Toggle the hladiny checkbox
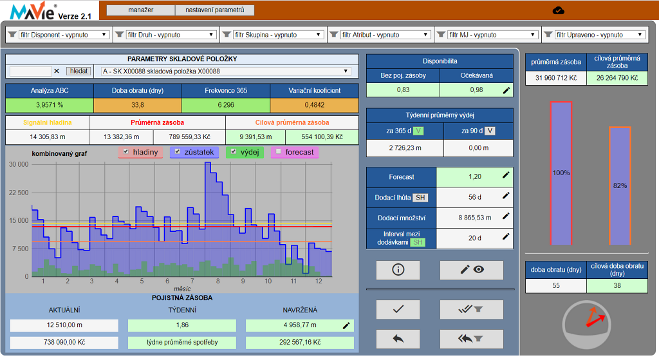The height and width of the screenshot is (360, 659). coord(125,152)
